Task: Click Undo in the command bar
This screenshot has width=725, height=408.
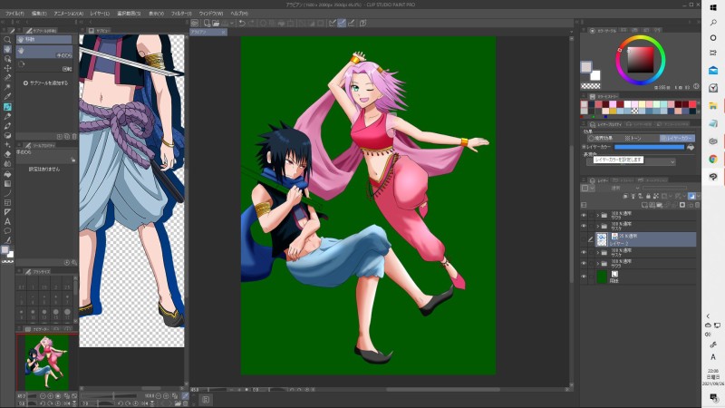Action: click(x=242, y=23)
